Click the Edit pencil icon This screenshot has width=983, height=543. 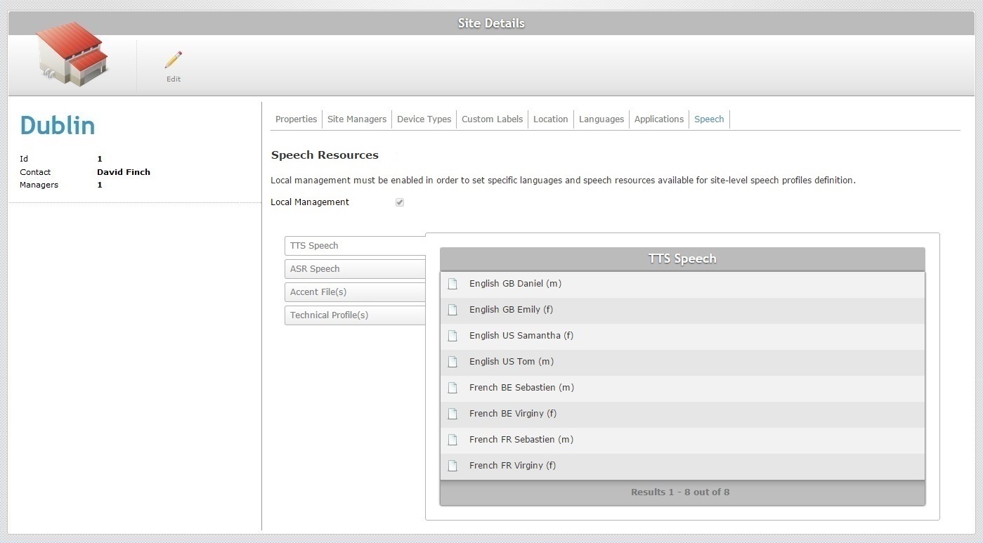pos(174,60)
